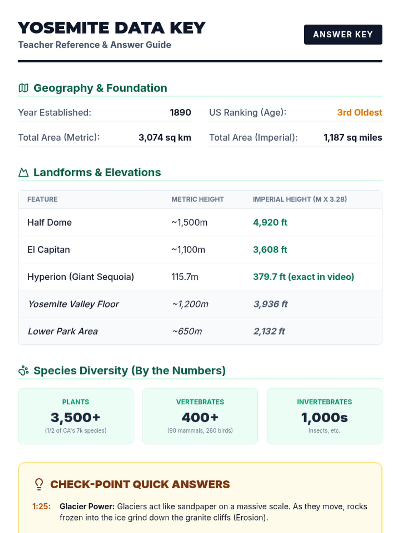Click the Year Established value 1890
Screen dimensions: 400x533
180,113
